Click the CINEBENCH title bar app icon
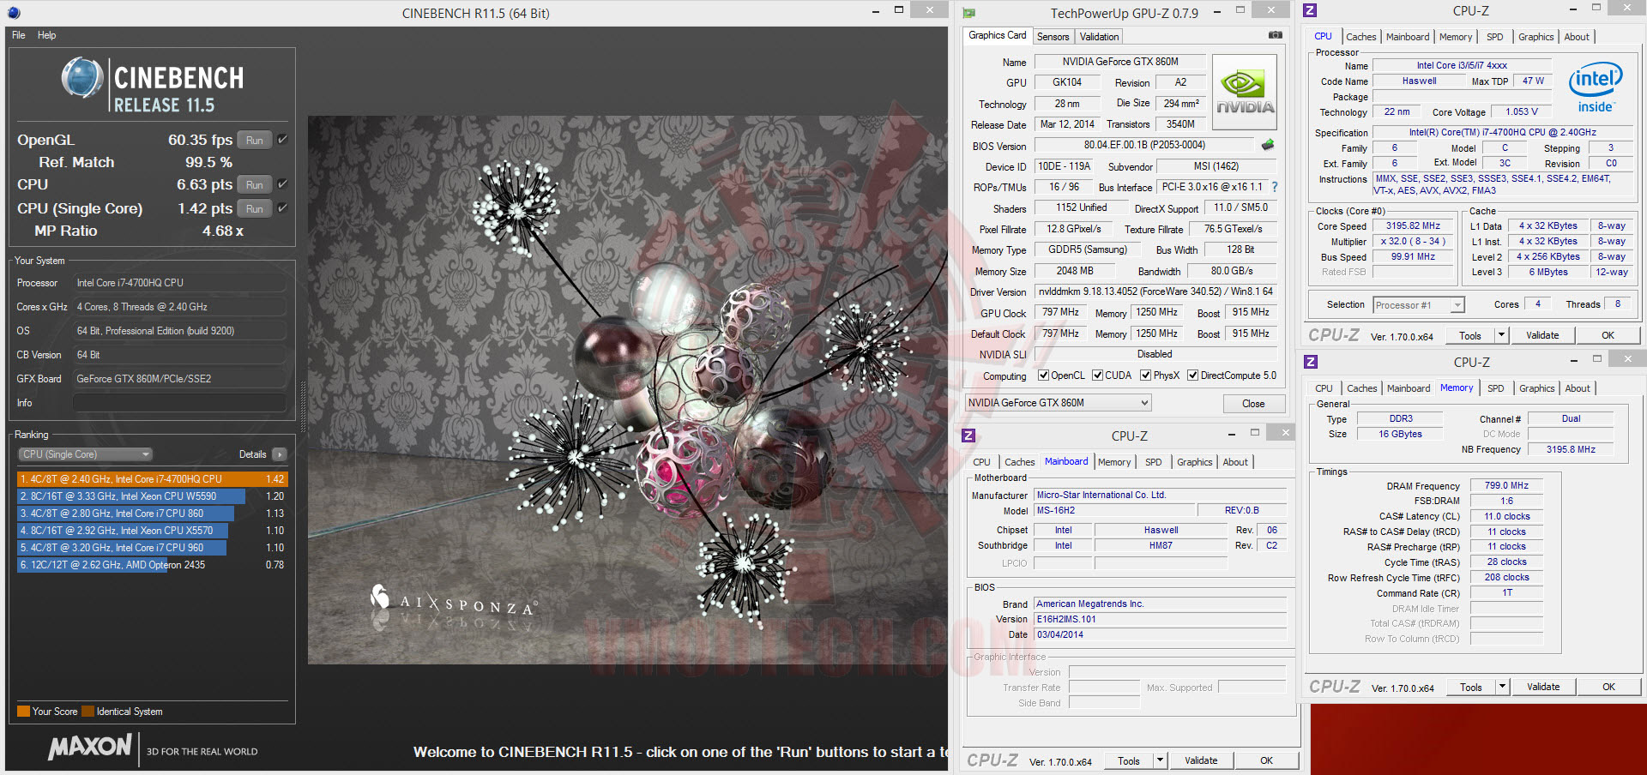Image resolution: width=1647 pixels, height=775 pixels. coord(14,13)
